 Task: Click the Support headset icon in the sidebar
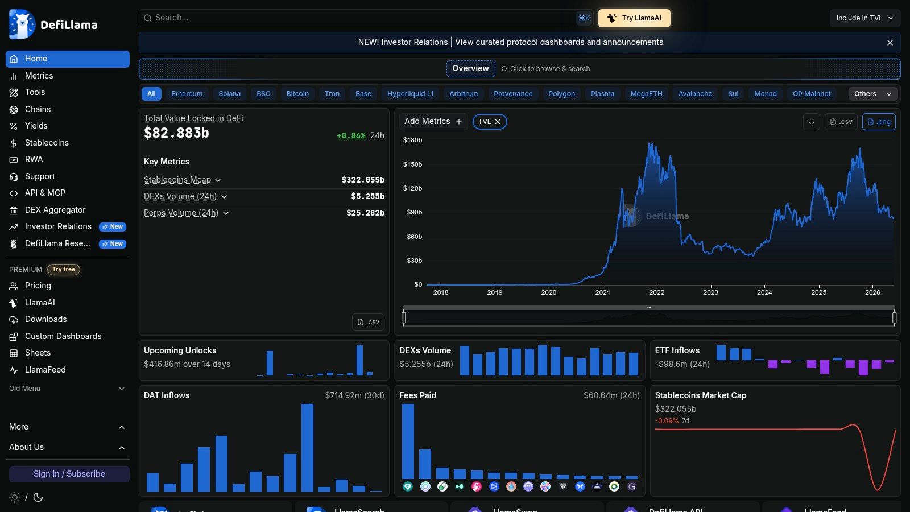14,176
